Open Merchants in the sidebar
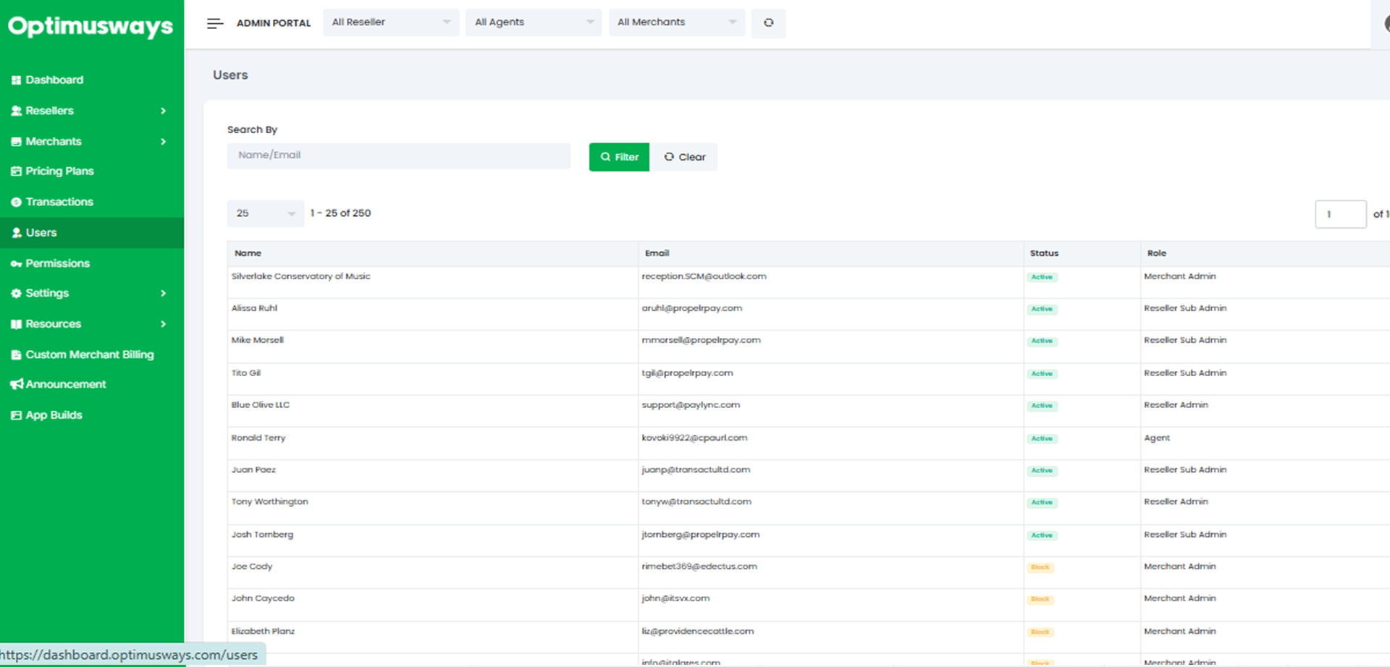 (54, 141)
